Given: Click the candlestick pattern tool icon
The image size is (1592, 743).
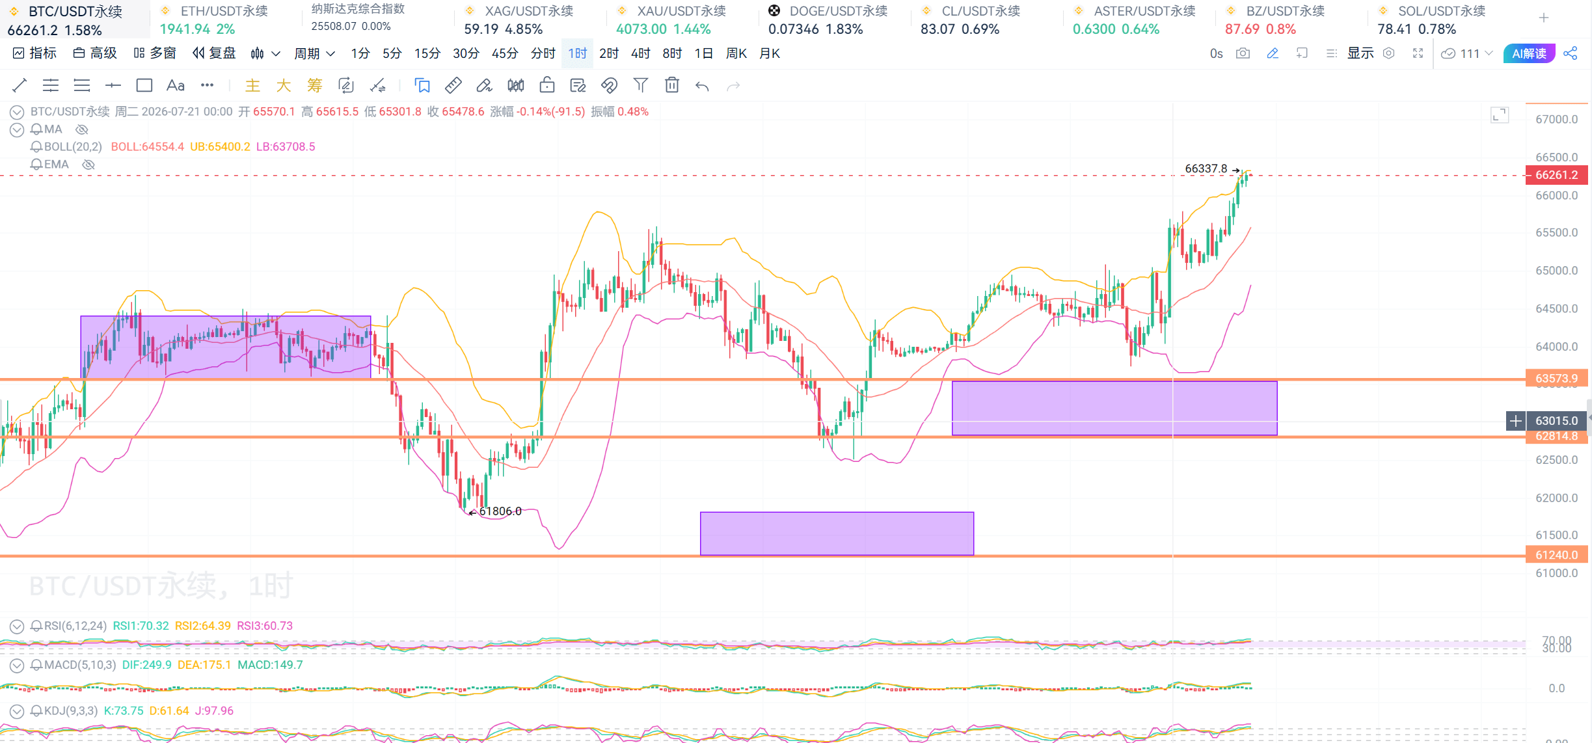Looking at the screenshot, I should point(516,85).
